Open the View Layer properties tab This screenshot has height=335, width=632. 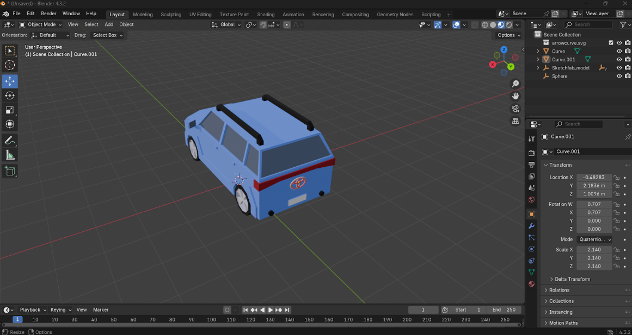532,176
